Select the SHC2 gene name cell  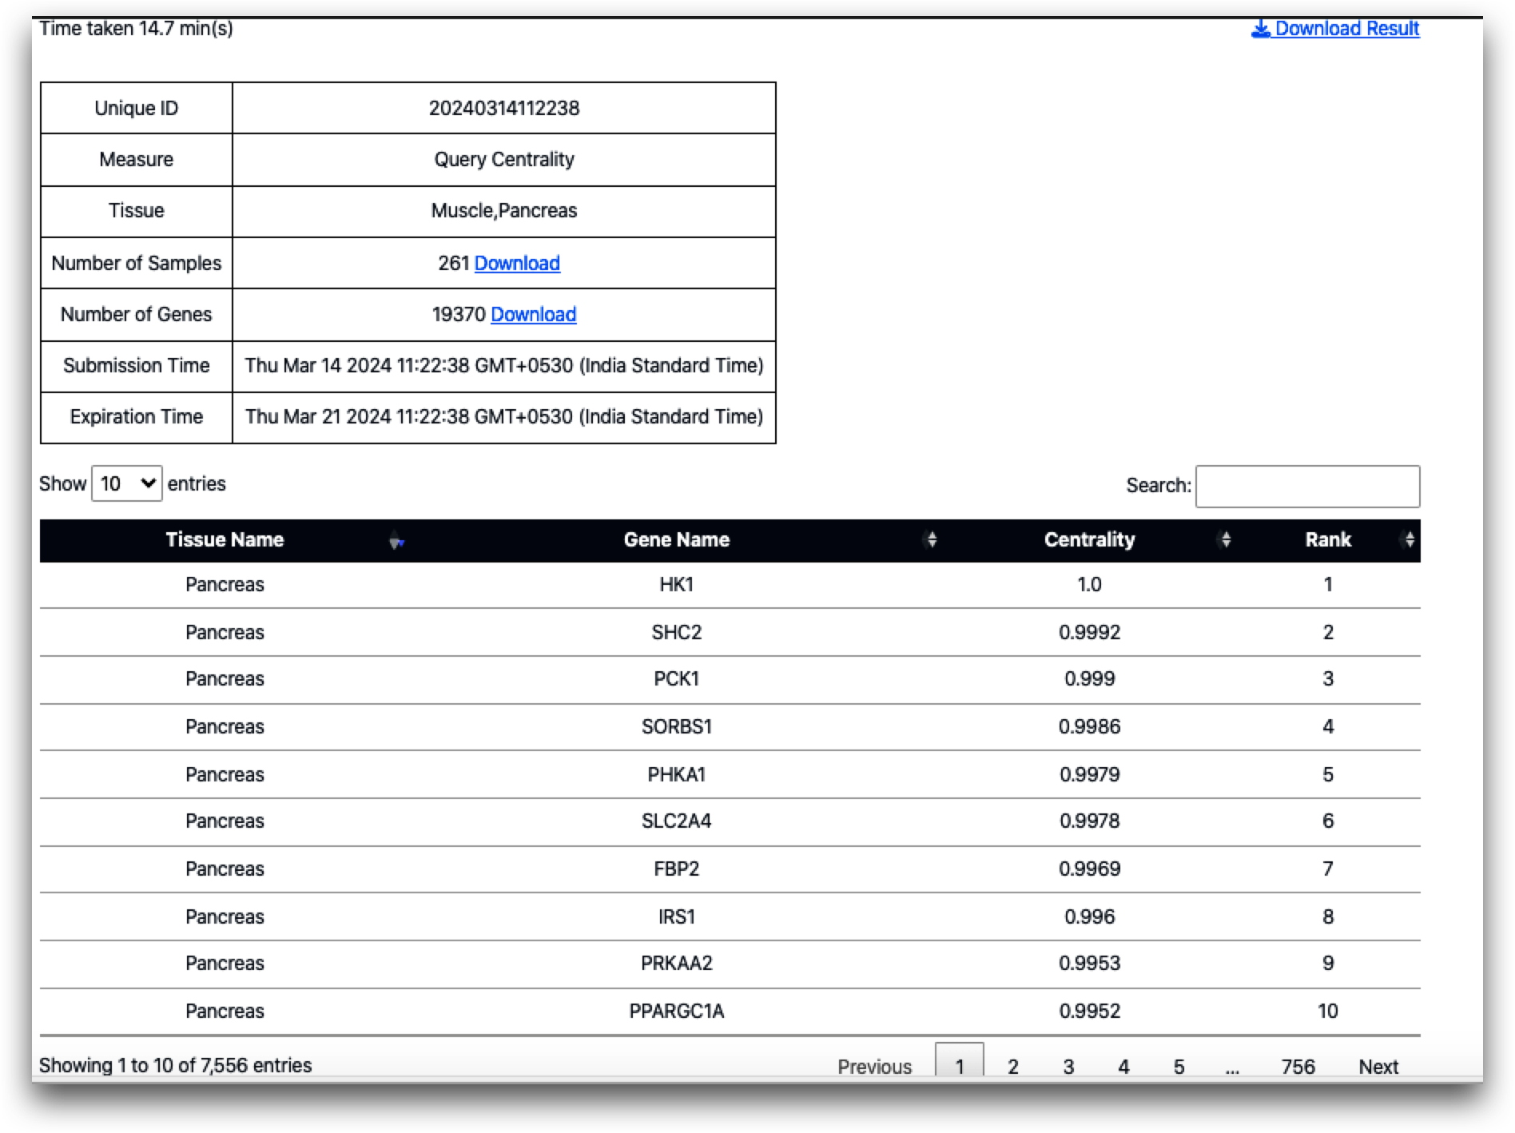coord(676,632)
